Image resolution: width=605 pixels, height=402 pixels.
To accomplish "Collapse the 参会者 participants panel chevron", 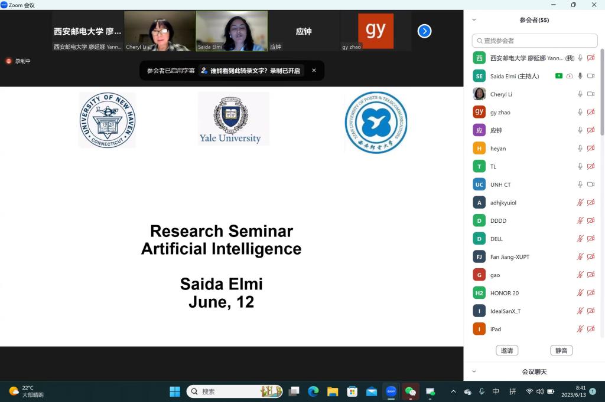I will [x=474, y=19].
